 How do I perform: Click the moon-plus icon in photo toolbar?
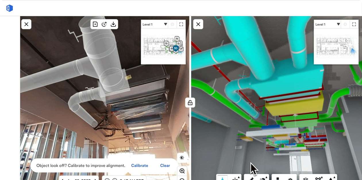tap(104, 24)
